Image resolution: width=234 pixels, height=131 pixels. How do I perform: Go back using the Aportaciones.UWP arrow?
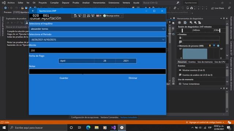pos(33,11)
